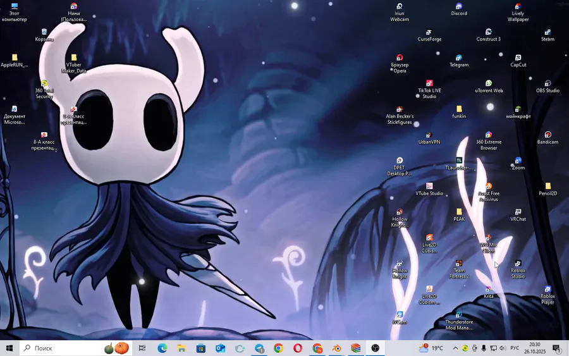Select the Lively Wallpaper shortcut
Screen dimensions: 569x356
coord(518,12)
